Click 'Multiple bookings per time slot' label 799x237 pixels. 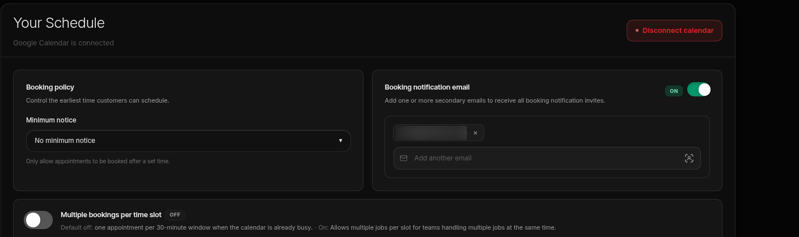111,215
